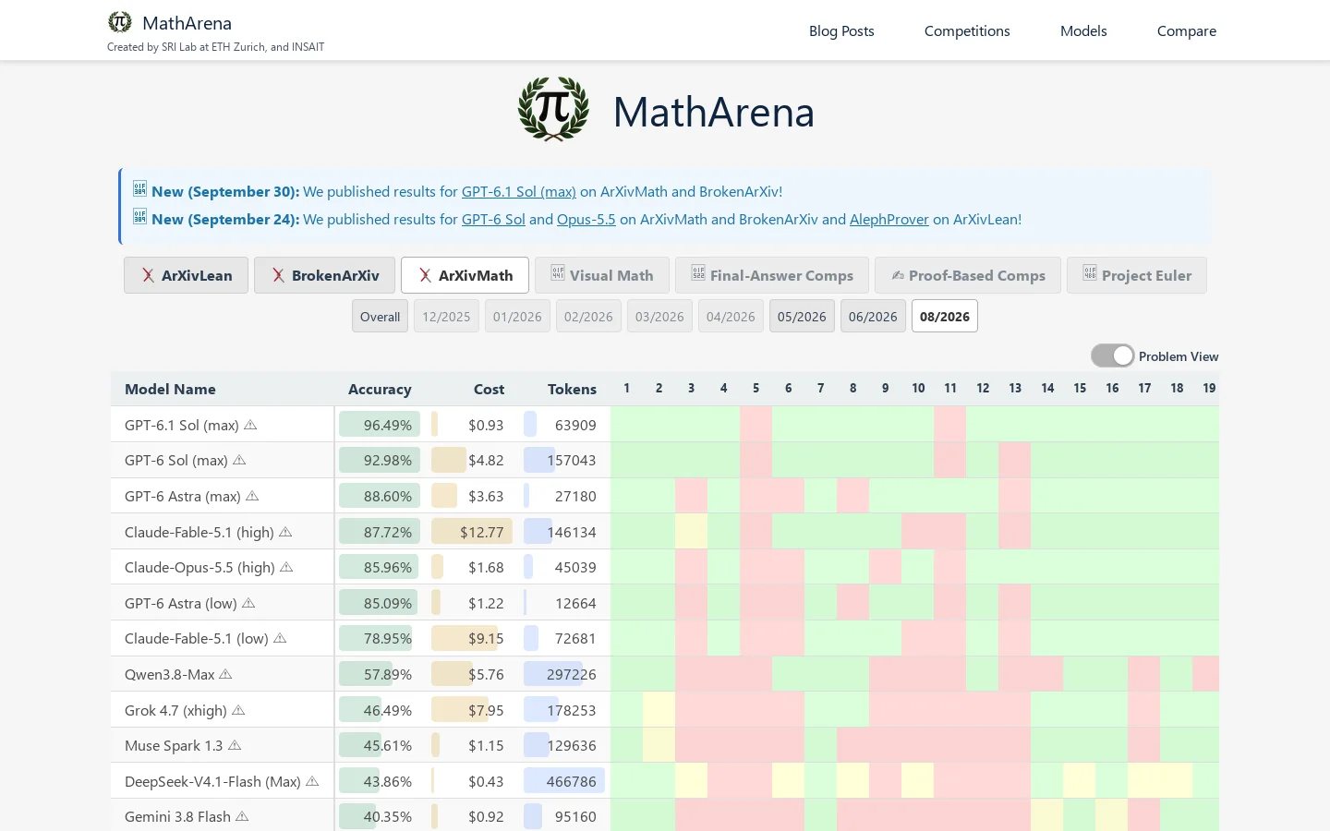
Task: Go to the Models page
Action: pyautogui.click(x=1083, y=30)
